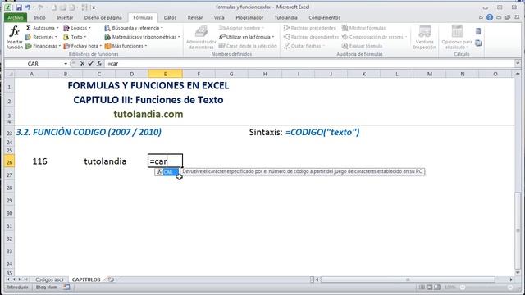Save the workbook from the quick access toolbar
Screen dimensions: 525x295
click(19, 7)
